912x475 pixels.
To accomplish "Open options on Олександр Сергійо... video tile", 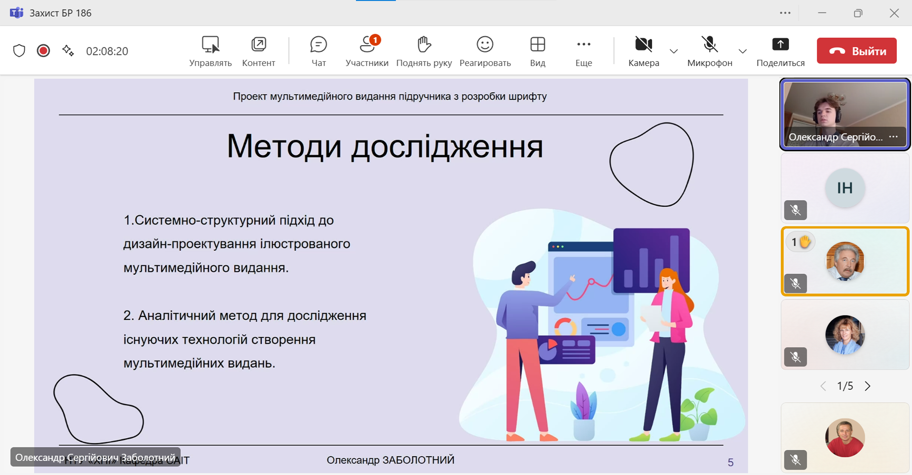I will tap(893, 137).
